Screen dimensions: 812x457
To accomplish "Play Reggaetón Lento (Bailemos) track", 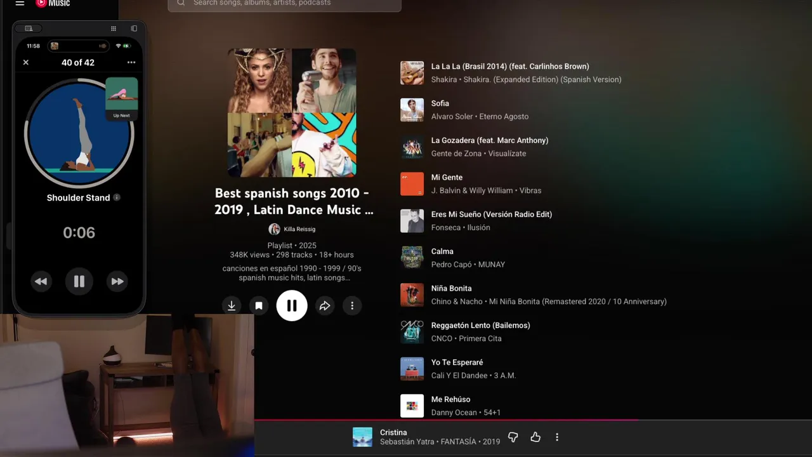I will [x=480, y=326].
